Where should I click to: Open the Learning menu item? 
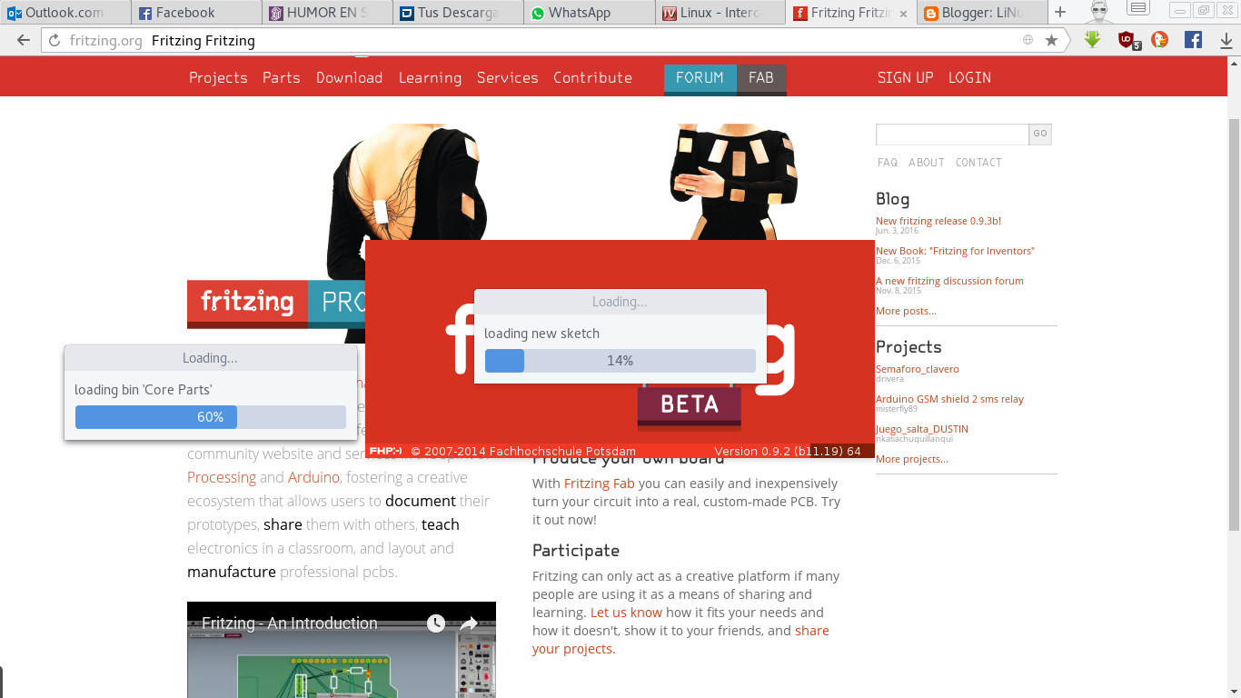pyautogui.click(x=430, y=78)
